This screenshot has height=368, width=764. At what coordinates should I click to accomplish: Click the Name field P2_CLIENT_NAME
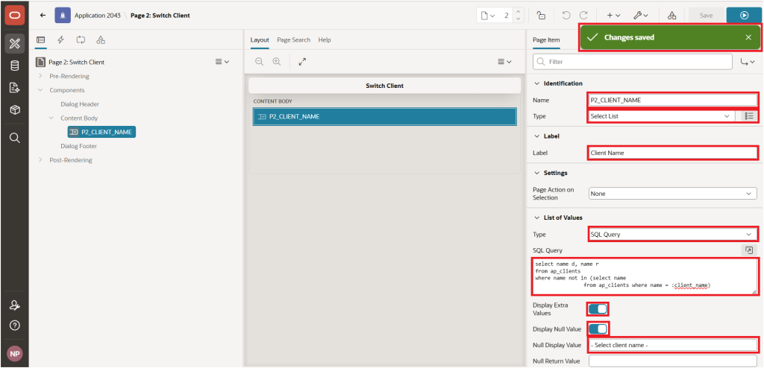point(672,100)
